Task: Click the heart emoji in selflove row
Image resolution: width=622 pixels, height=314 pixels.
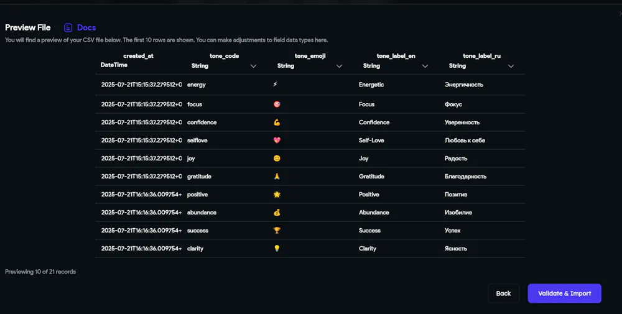Action: [277, 141]
